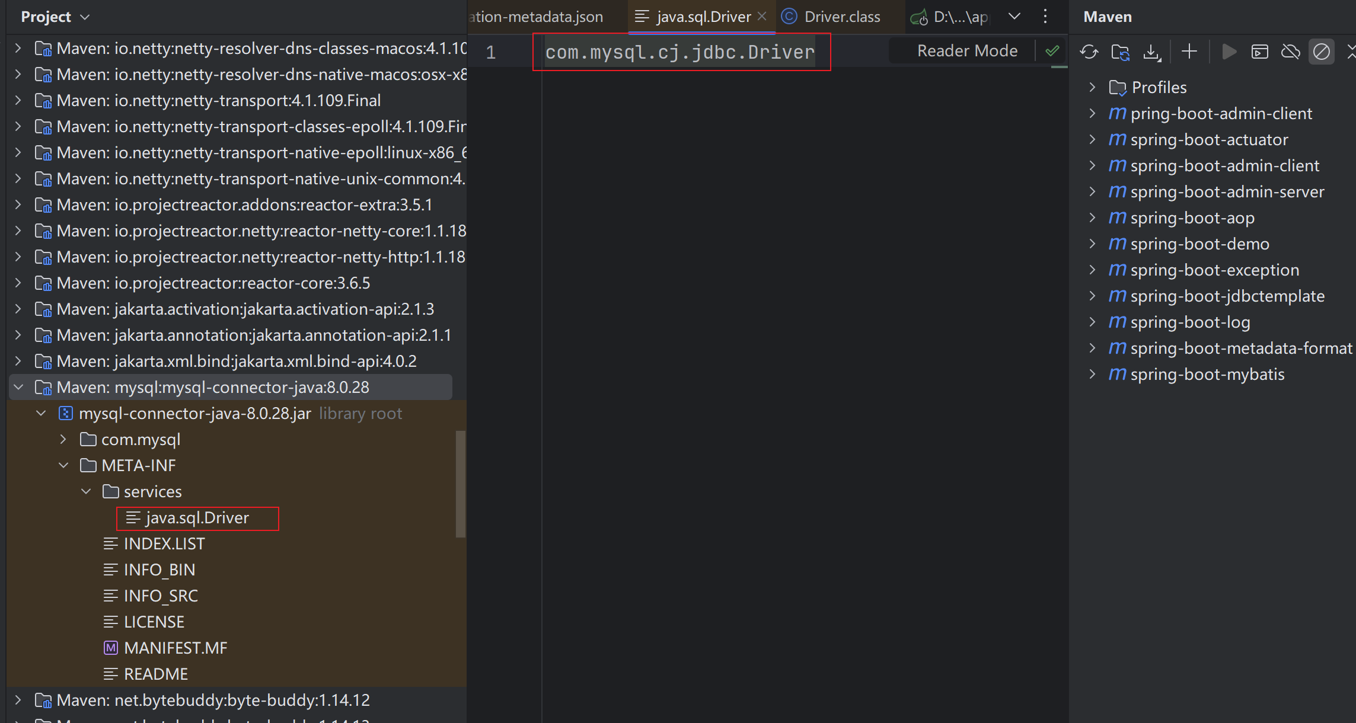Select the META-INF folder icon
Image resolution: width=1356 pixels, height=723 pixels.
click(88, 466)
